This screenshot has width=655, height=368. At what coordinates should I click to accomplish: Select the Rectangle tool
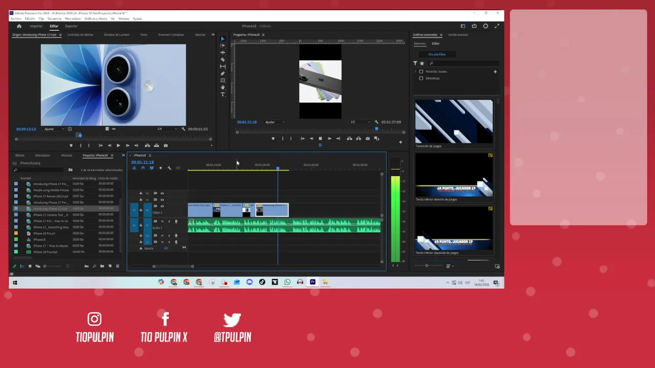pyautogui.click(x=223, y=80)
